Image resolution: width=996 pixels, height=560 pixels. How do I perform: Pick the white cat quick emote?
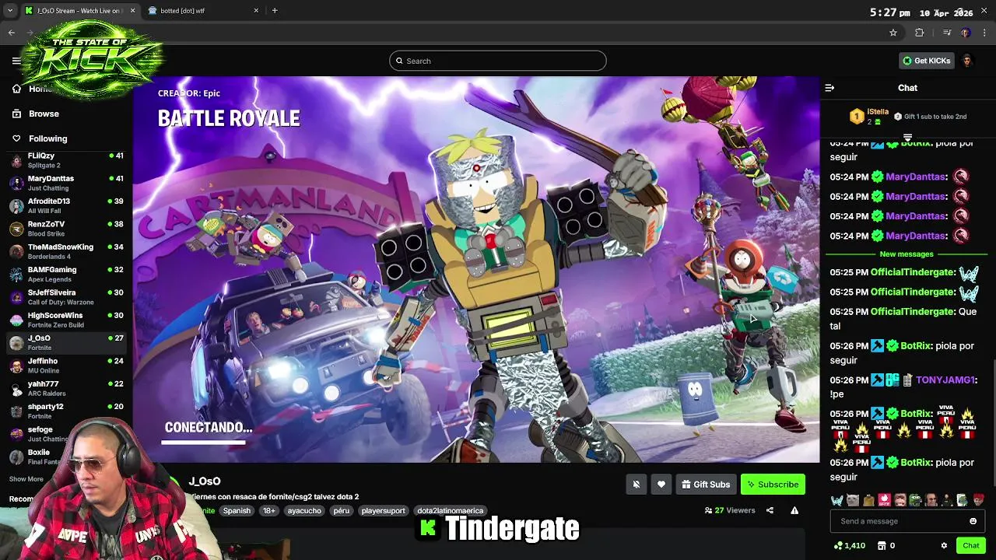[x=852, y=500]
